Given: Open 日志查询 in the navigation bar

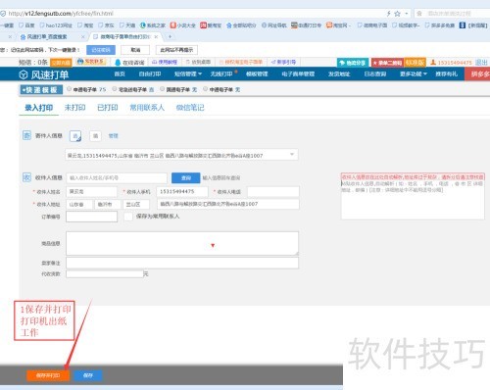Looking at the screenshot, I should [375, 74].
